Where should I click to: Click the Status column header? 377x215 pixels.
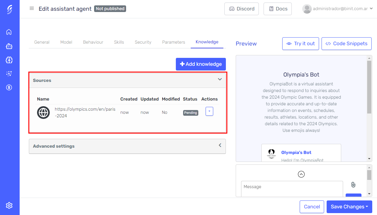pos(190,99)
